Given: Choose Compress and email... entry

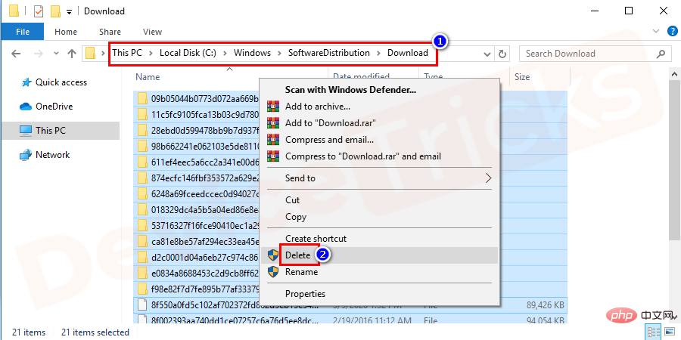Looking at the screenshot, I should pyautogui.click(x=379, y=140).
